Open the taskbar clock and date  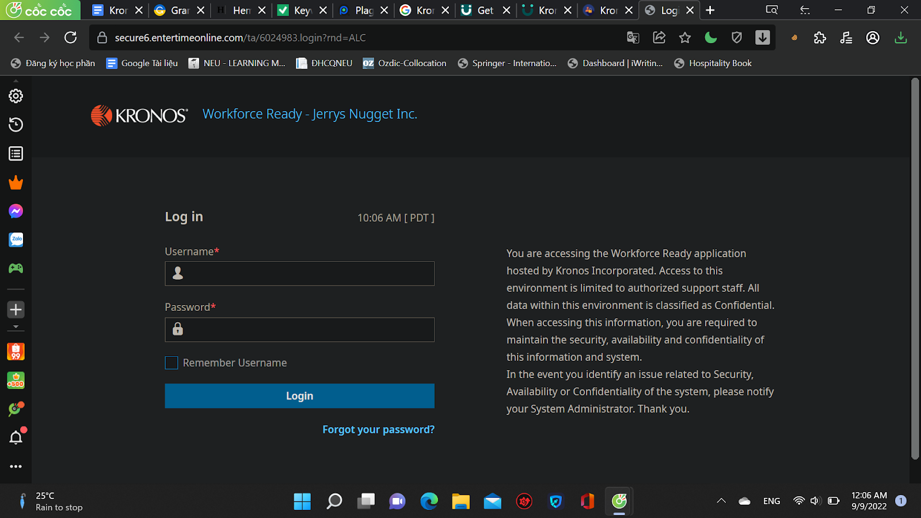[x=869, y=501]
